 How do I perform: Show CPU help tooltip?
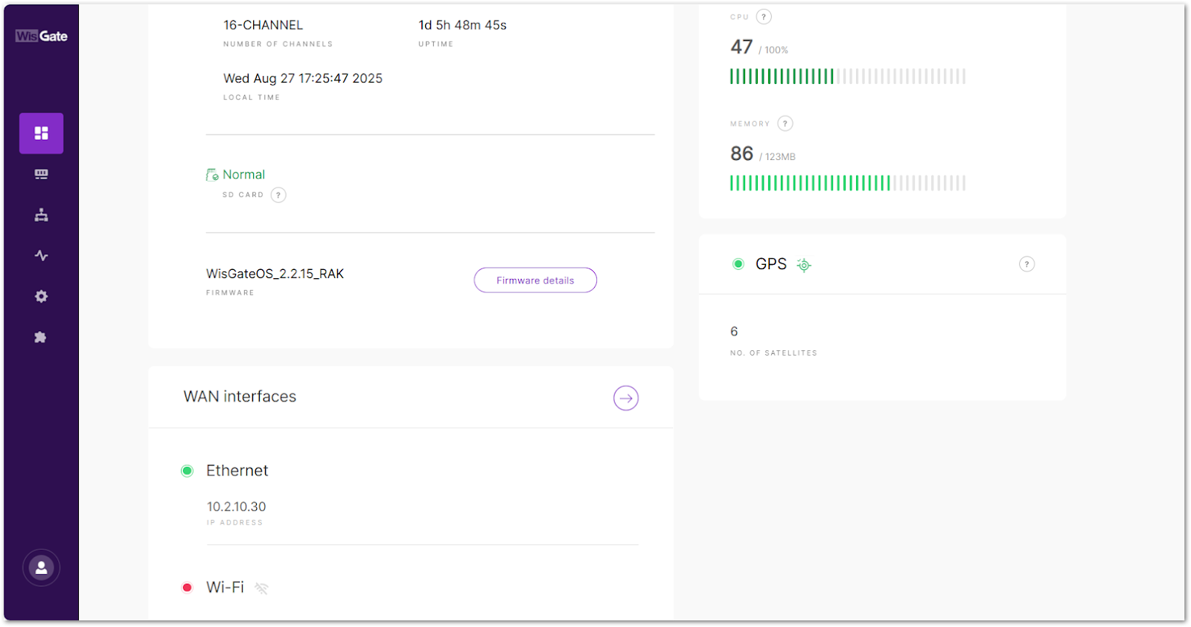pyautogui.click(x=764, y=16)
